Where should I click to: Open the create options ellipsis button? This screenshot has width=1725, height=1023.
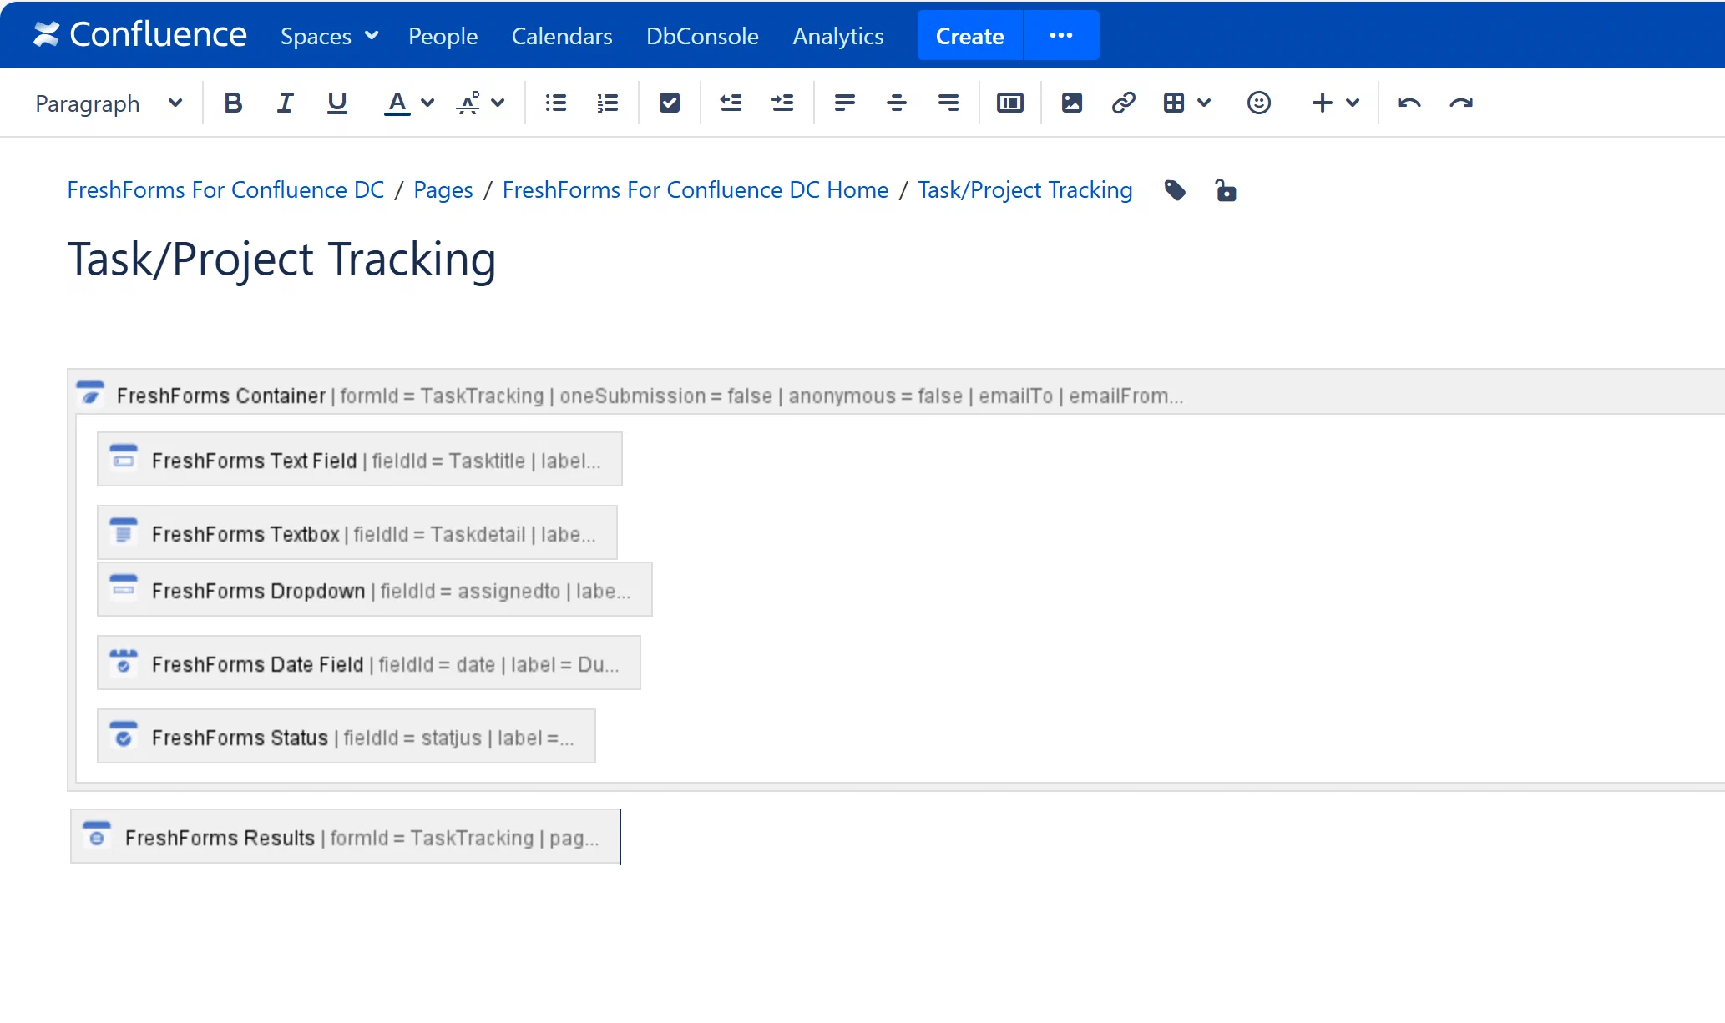[1061, 35]
